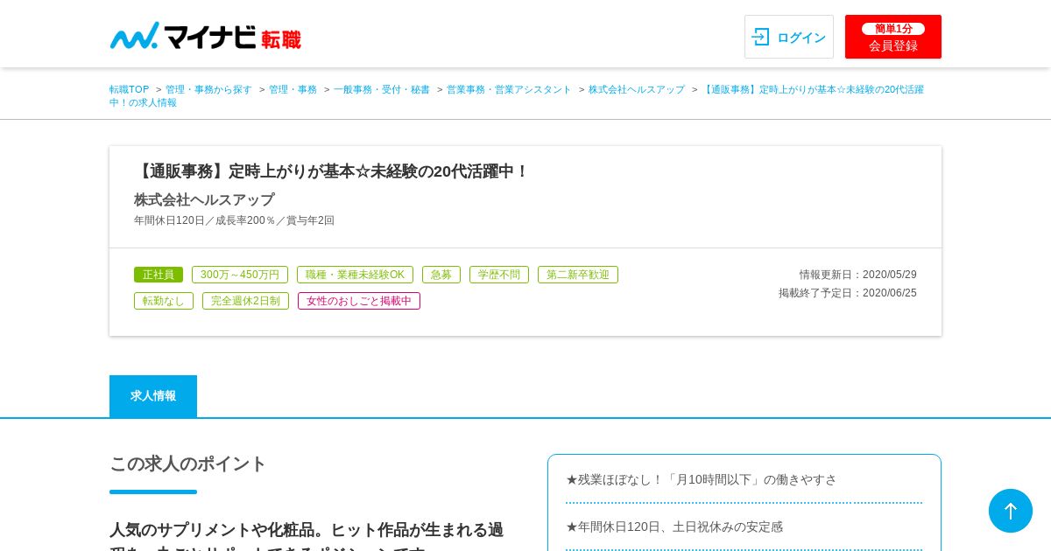Click the 学歴不問 tag
Viewport: 1051px width, 551px height.
point(499,275)
